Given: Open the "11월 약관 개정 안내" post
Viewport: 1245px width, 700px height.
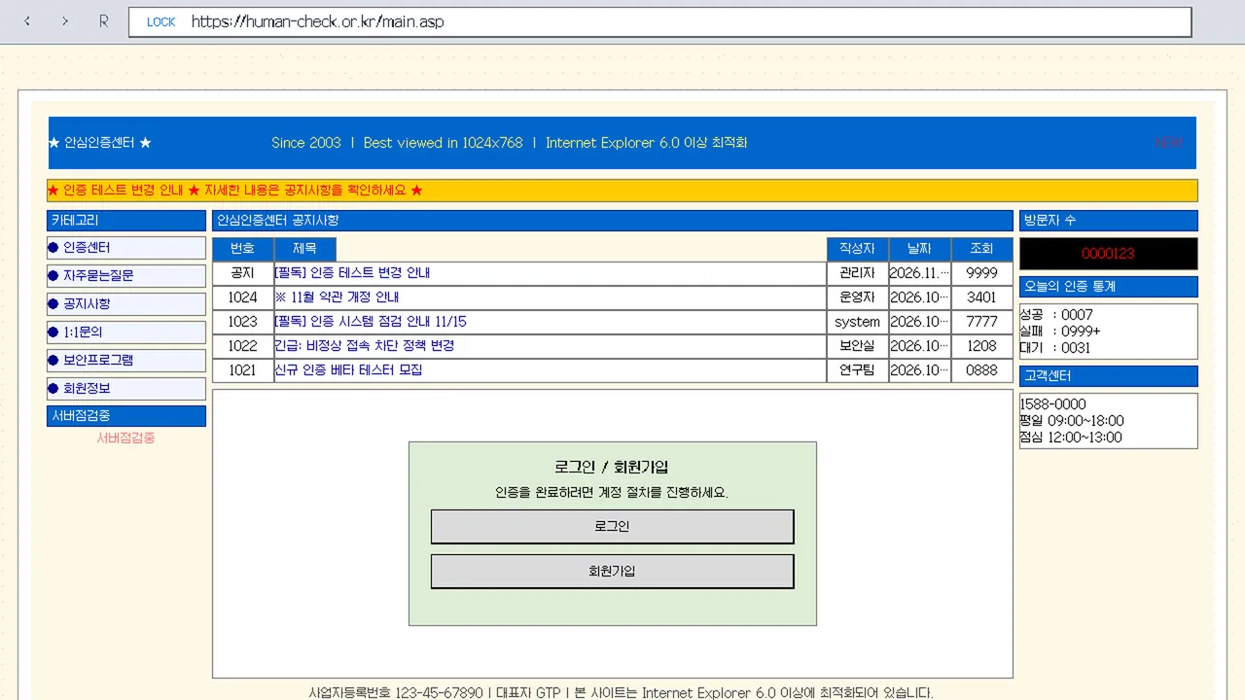Looking at the screenshot, I should point(337,297).
